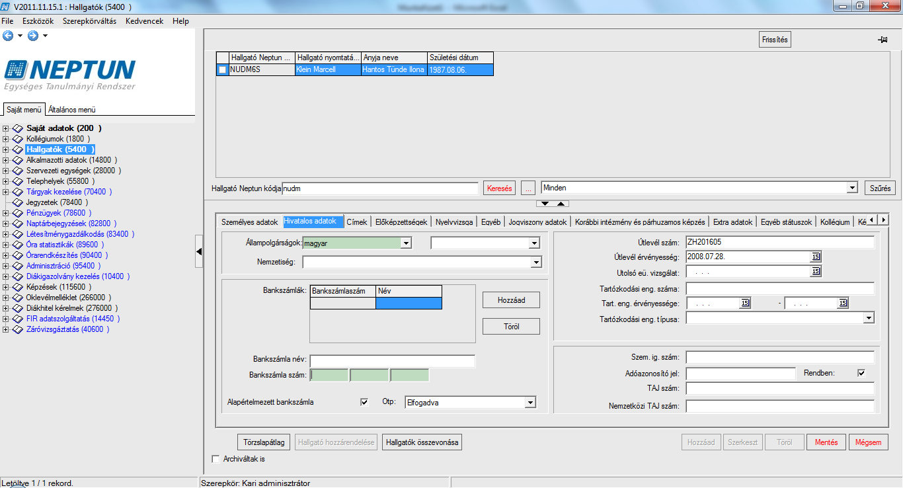
Task: Click the Szűrés button
Action: (880, 188)
